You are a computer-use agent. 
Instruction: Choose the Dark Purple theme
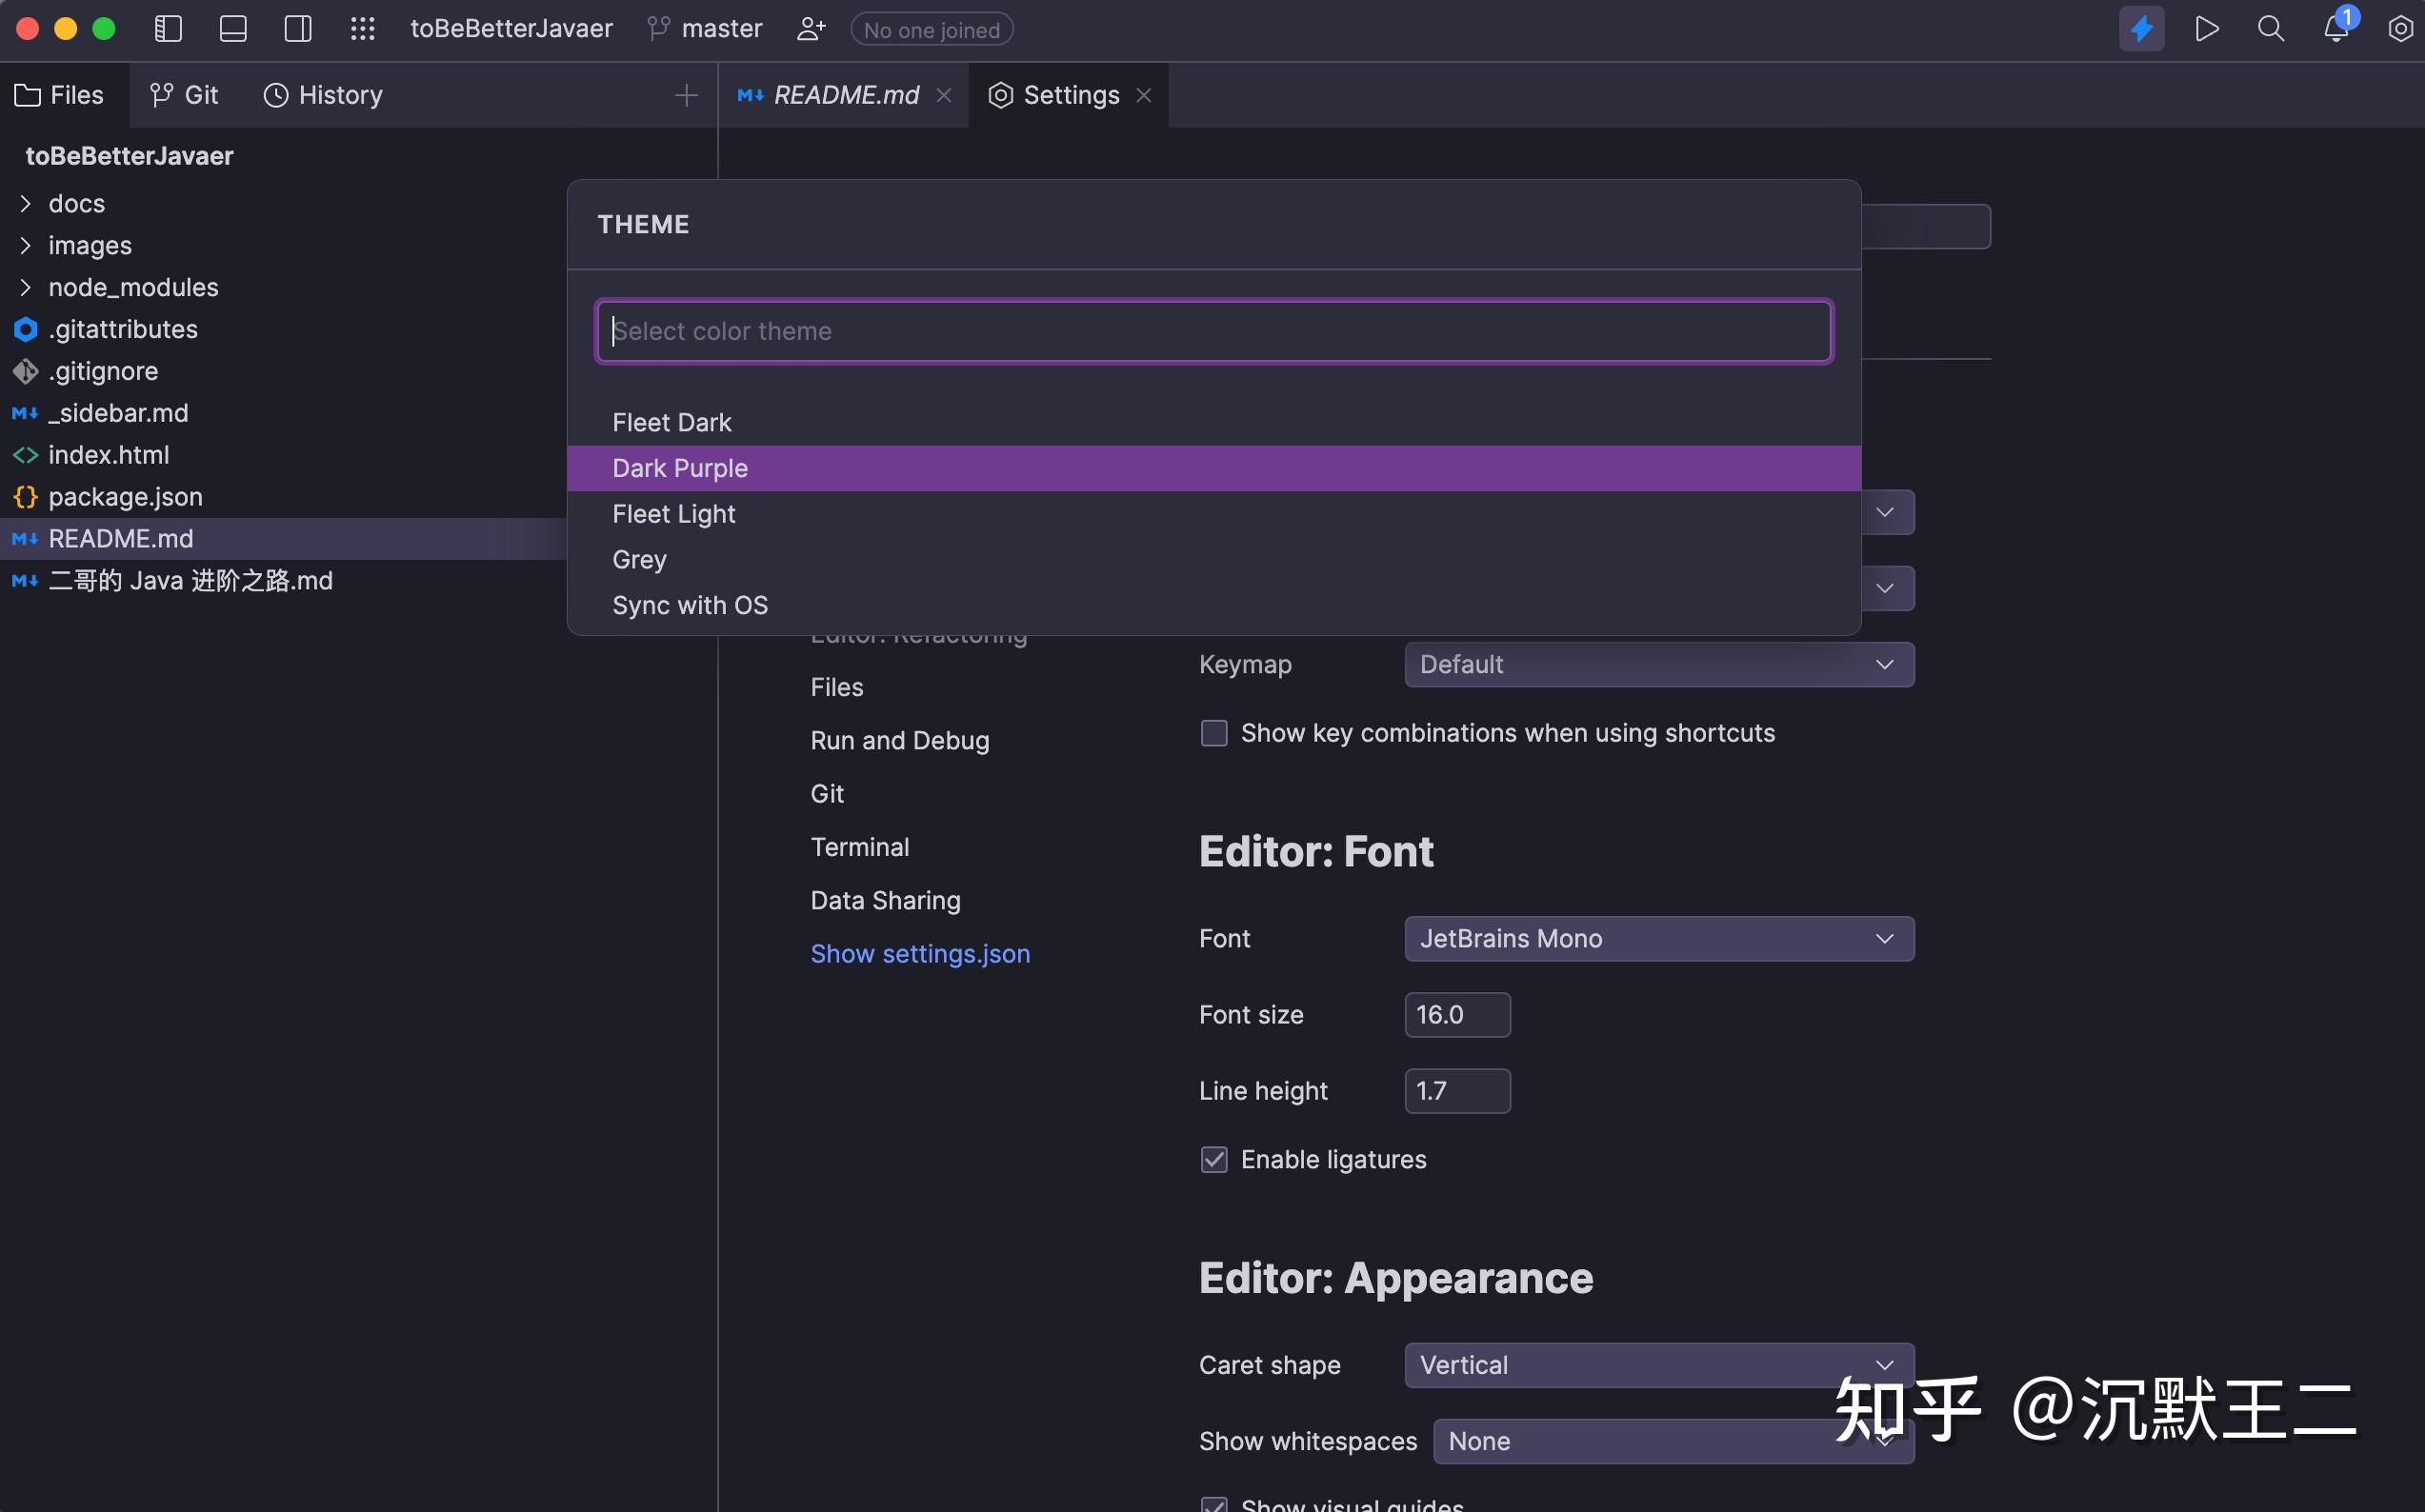(1213, 468)
